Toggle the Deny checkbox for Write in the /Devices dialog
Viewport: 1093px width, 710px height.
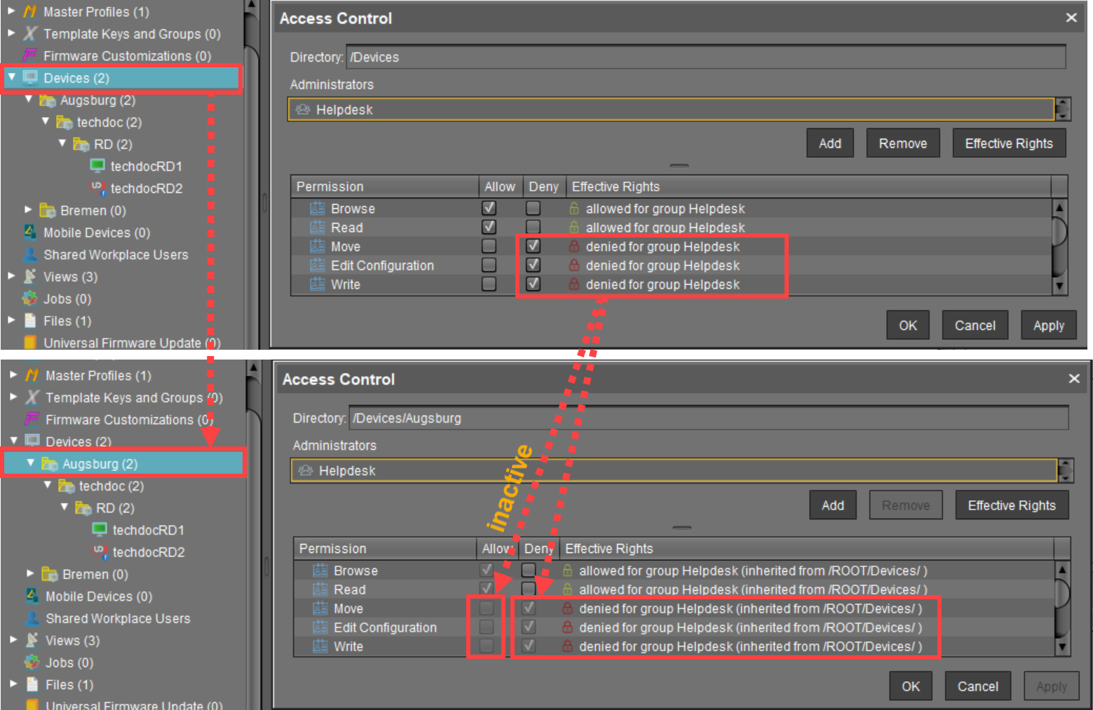(533, 284)
